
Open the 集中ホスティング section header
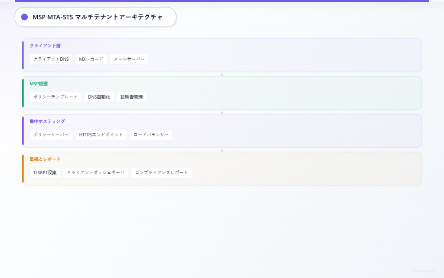point(46,121)
